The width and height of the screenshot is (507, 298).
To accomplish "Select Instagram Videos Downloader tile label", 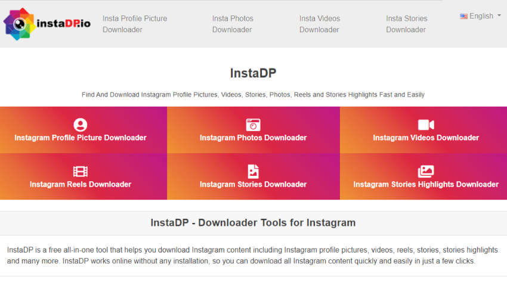I will pos(426,138).
